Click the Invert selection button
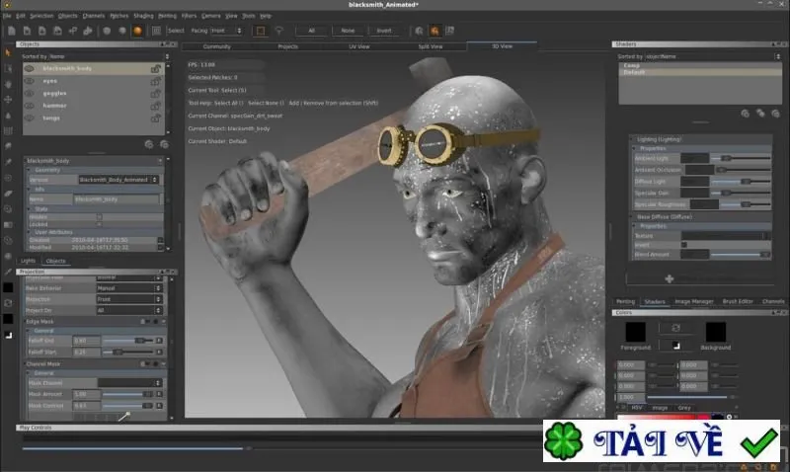 (x=384, y=31)
